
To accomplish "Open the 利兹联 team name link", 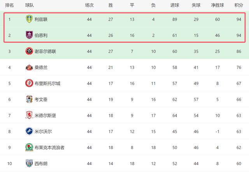I will tap(42, 19).
